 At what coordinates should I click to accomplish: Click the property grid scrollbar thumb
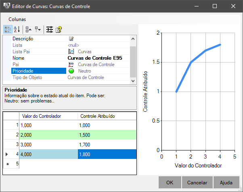point(133,62)
